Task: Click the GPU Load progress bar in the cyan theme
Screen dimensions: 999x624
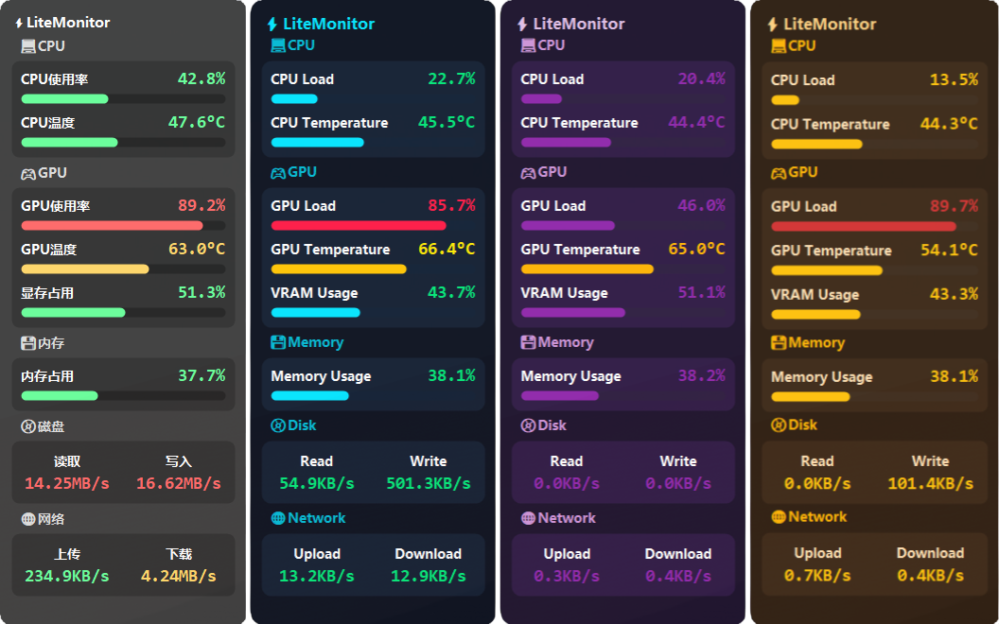Action: [x=358, y=225]
